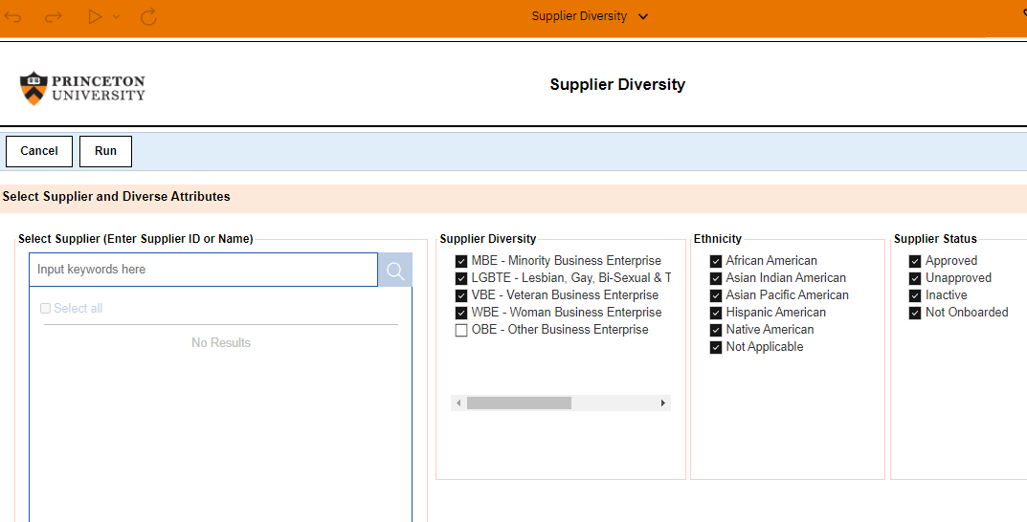Click the Cancel button
Viewport: 1027px width, 522px height.
pyautogui.click(x=39, y=151)
